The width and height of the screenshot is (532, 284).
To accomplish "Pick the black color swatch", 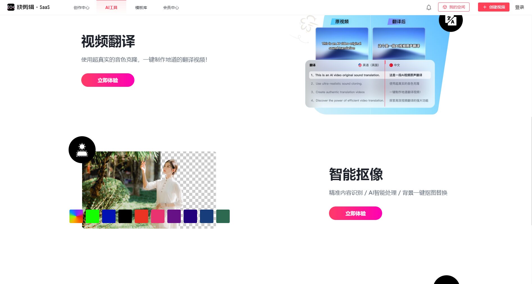I will pos(125,216).
